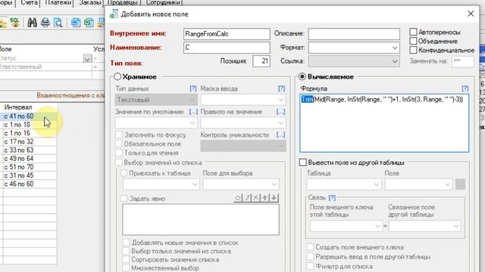Click the gray button beside Поле dropdown
The width and height of the screenshot is (485, 272).
460,184
